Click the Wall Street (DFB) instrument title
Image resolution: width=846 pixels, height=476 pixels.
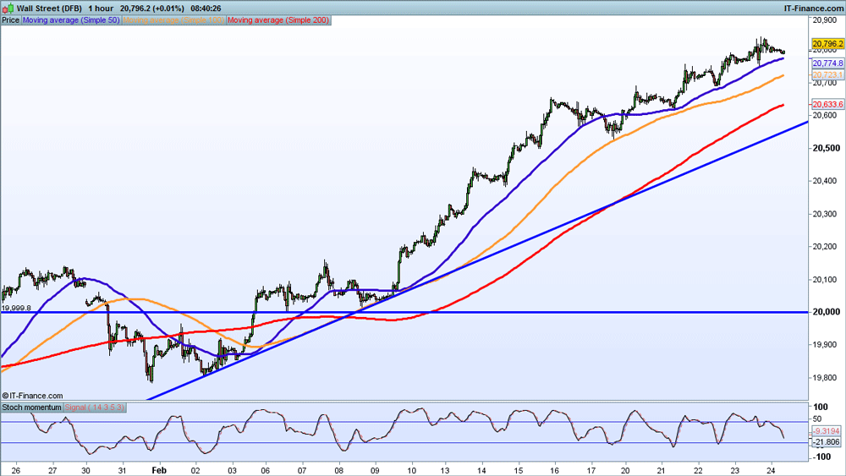(49, 8)
